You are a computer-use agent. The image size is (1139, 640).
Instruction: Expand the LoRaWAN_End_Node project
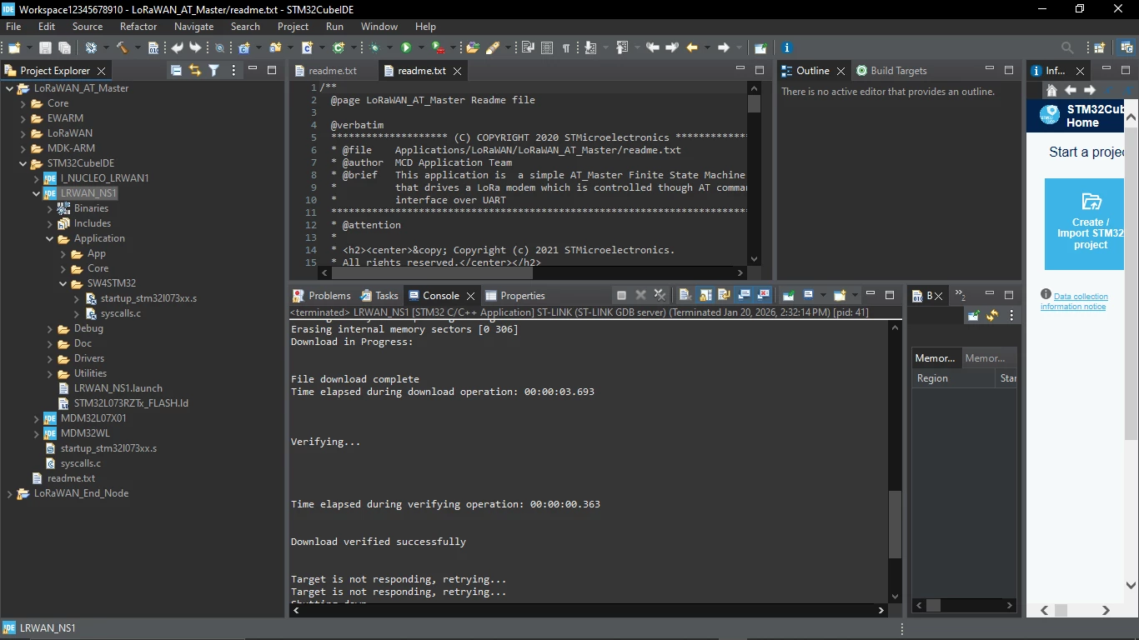tap(10, 493)
